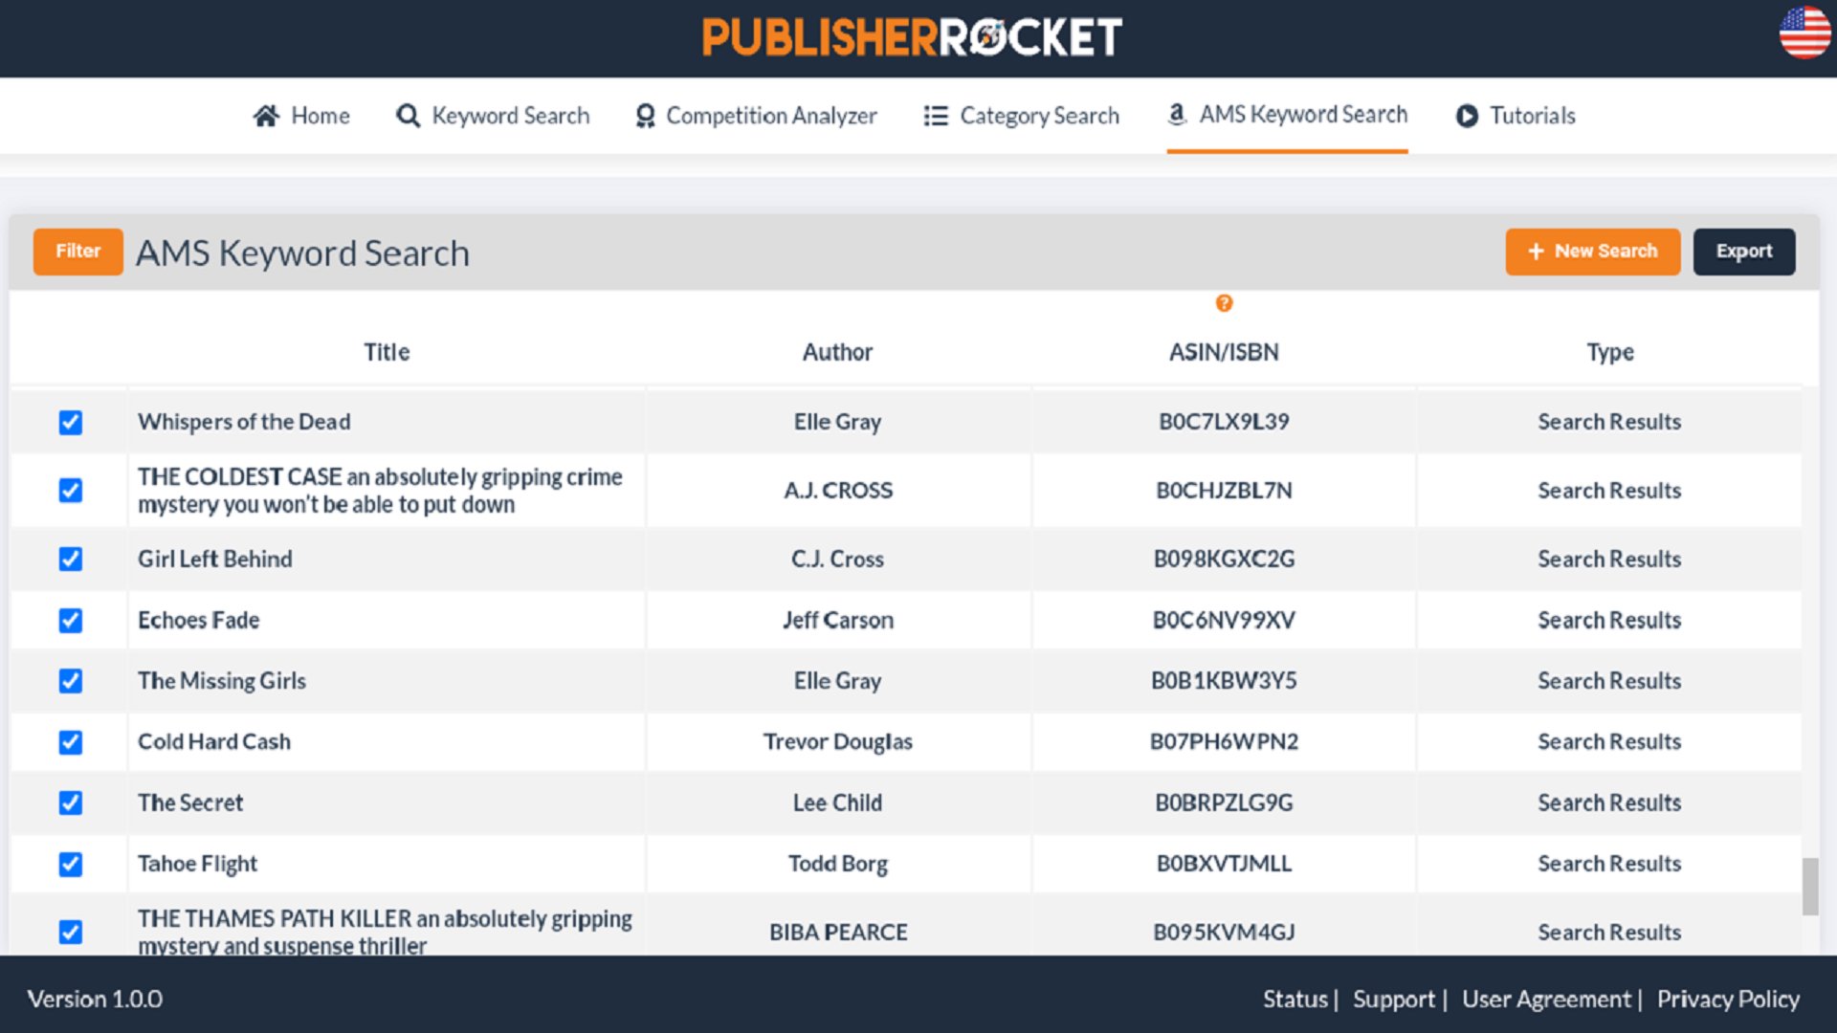The width and height of the screenshot is (1837, 1033).
Task: Export the keyword results
Action: tap(1744, 252)
